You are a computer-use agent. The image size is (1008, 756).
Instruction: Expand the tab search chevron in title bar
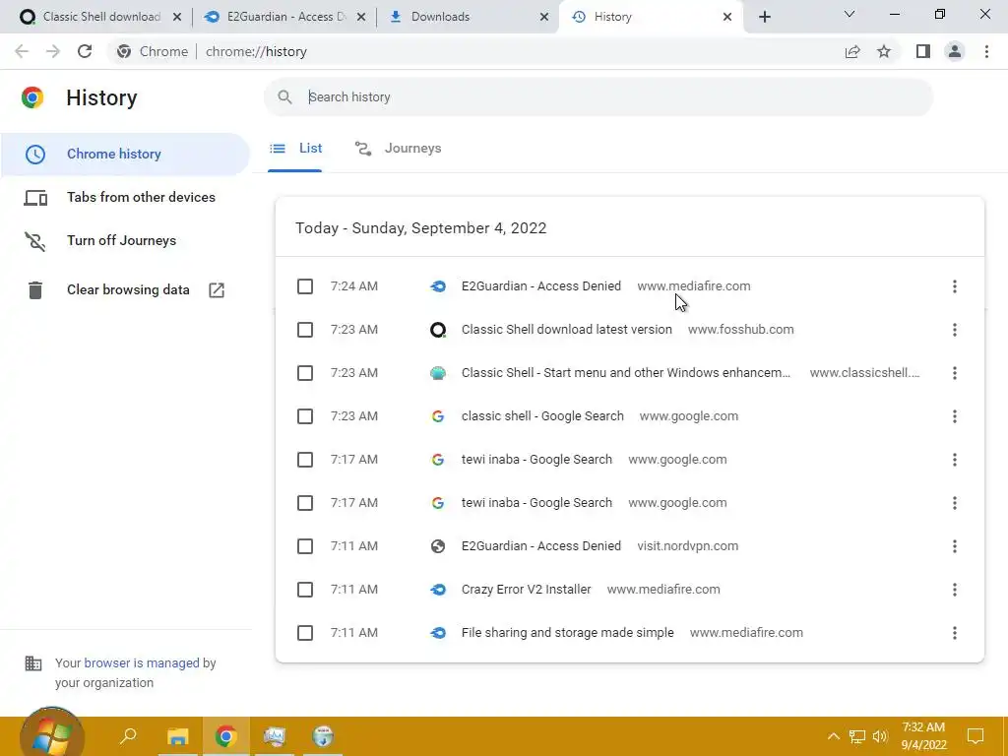[x=850, y=14]
